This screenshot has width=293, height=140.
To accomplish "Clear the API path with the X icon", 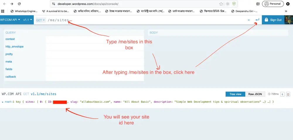I will pyautogui.click(x=249, y=20).
